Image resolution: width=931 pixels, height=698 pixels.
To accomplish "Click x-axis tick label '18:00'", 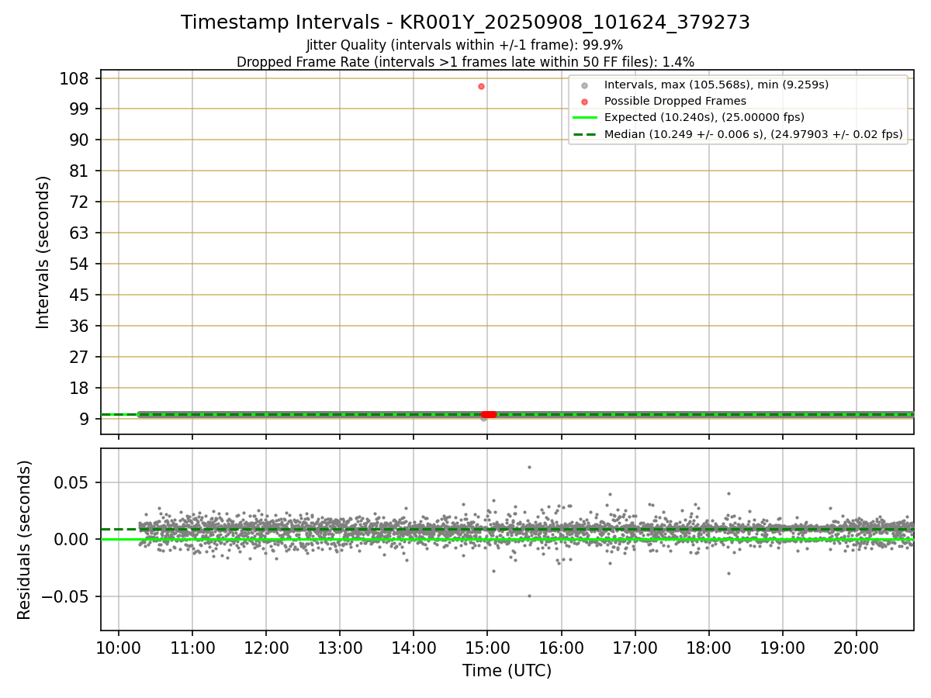I will point(709,648).
